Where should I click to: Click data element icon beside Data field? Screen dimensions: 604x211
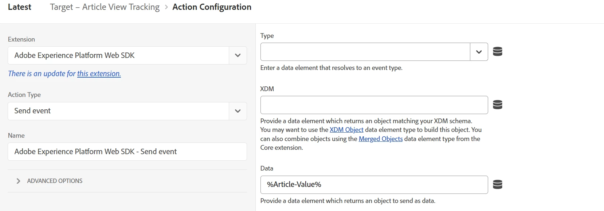(497, 185)
